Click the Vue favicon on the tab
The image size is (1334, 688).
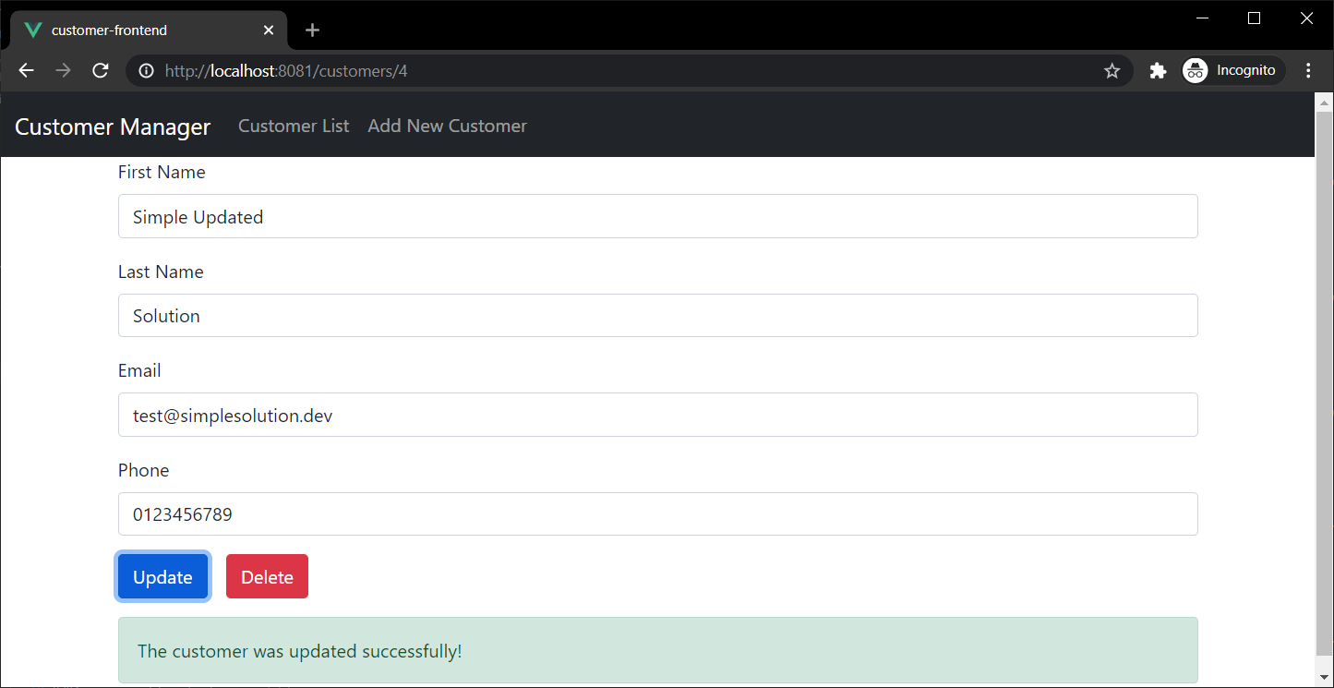33,30
